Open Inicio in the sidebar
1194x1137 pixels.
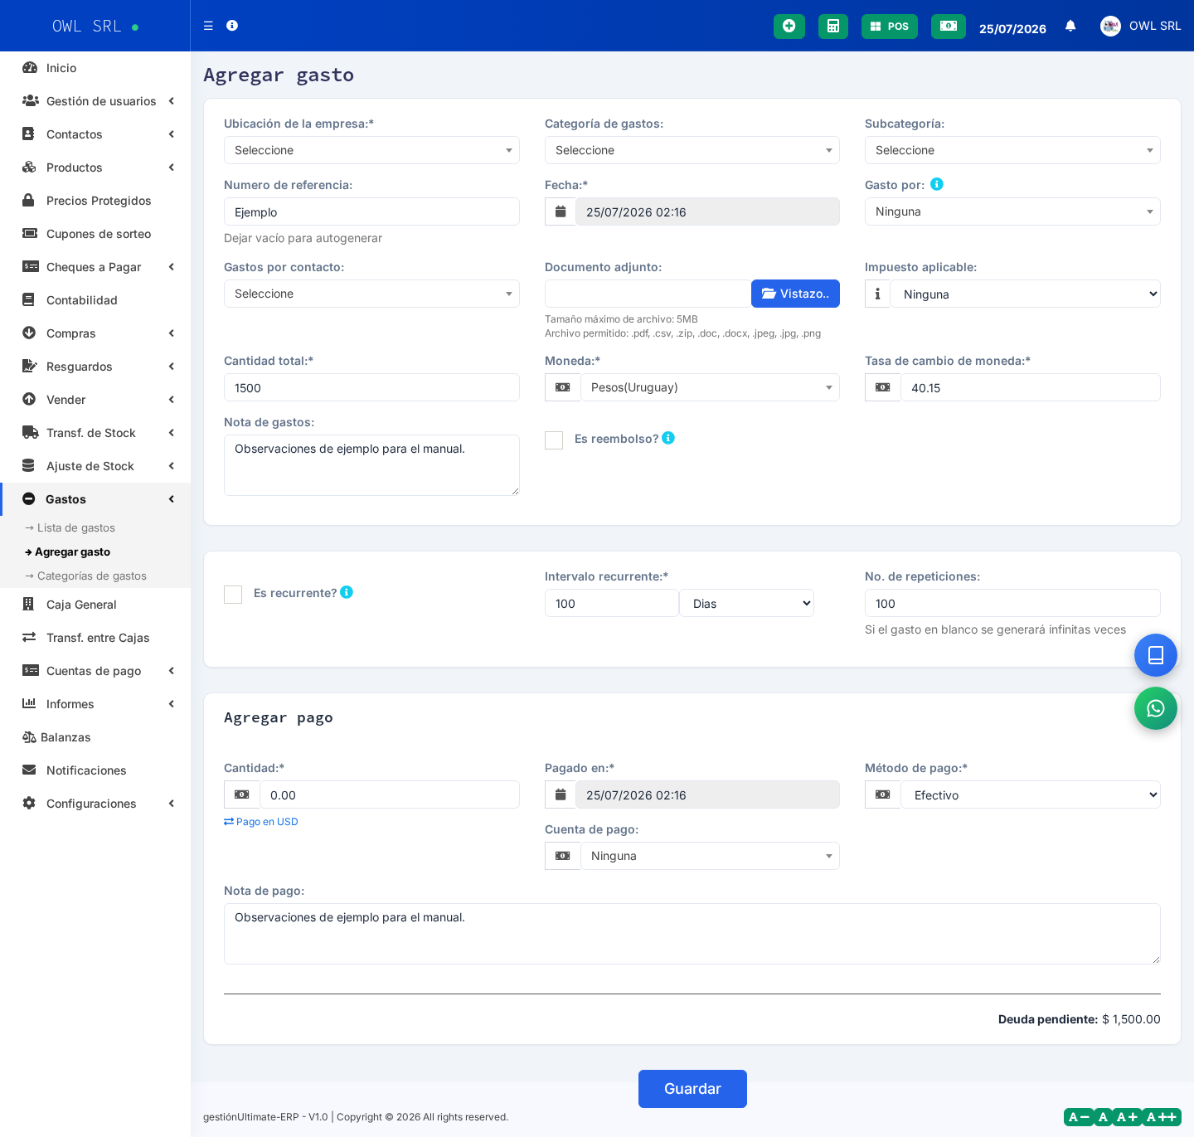95,68
